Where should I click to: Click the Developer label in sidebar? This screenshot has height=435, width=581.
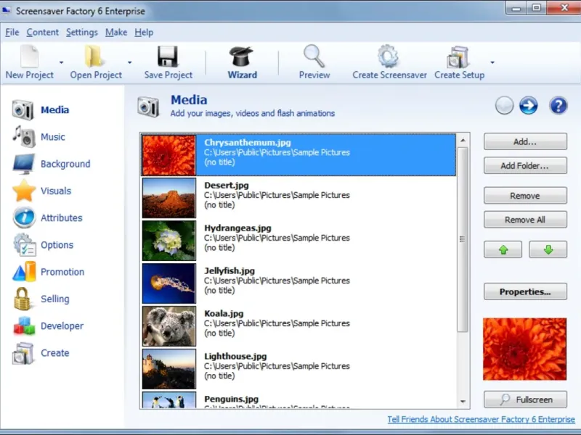click(62, 326)
